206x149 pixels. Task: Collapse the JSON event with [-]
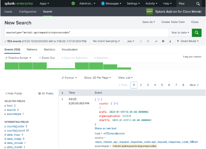click(100, 99)
